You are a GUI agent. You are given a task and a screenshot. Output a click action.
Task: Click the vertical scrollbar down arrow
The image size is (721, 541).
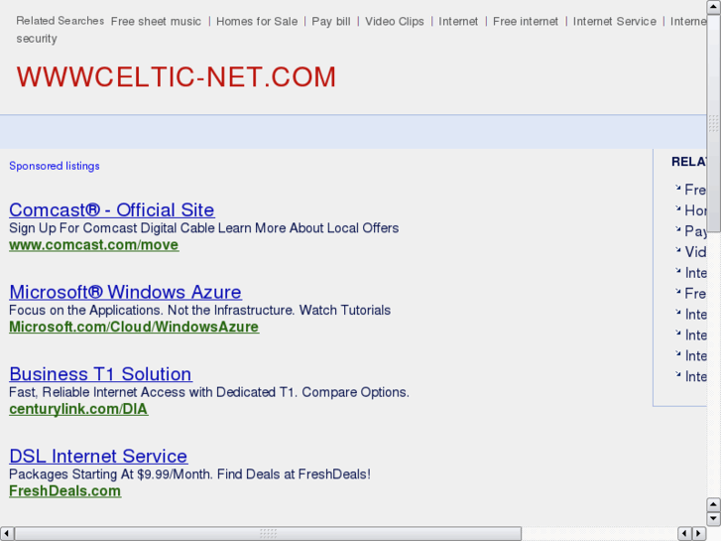pos(713,518)
